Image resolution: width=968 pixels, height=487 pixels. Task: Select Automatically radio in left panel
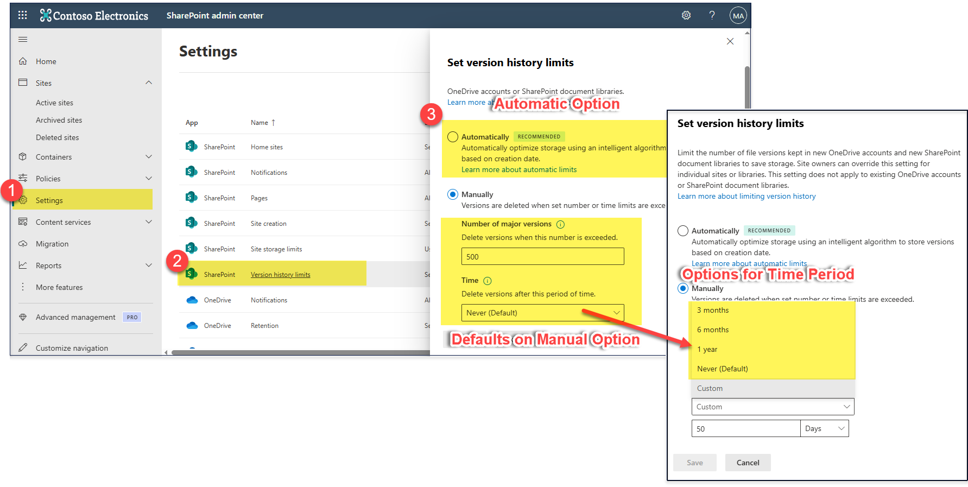coord(453,137)
